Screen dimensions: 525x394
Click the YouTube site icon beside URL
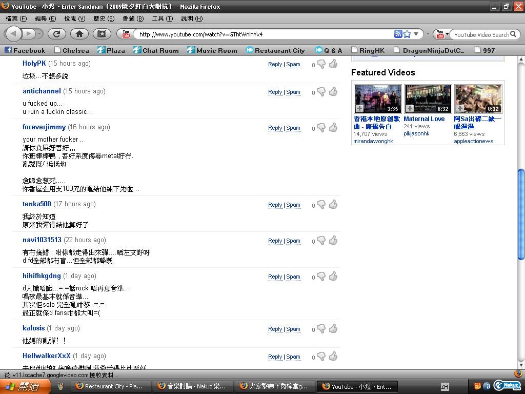point(126,34)
